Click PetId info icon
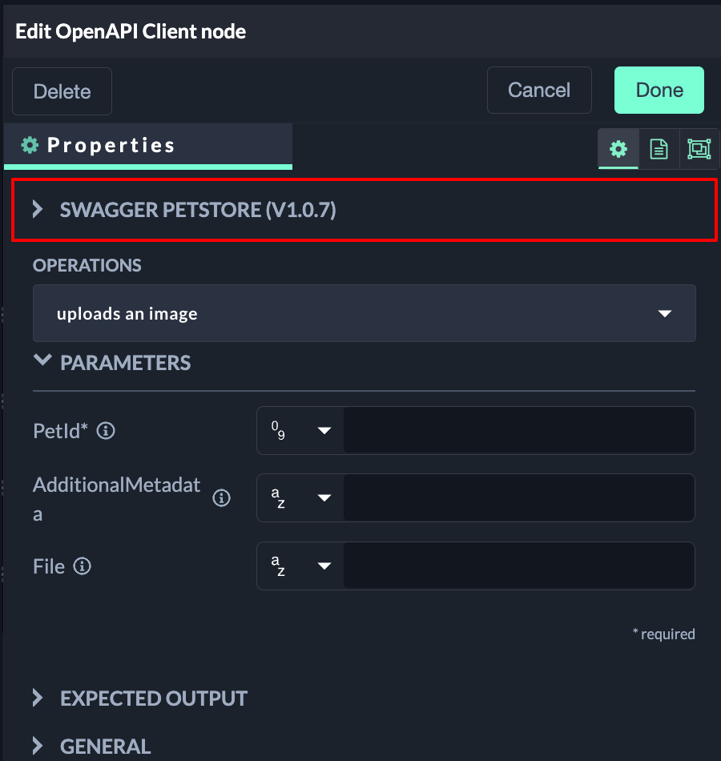This screenshot has width=721, height=761. 106,431
